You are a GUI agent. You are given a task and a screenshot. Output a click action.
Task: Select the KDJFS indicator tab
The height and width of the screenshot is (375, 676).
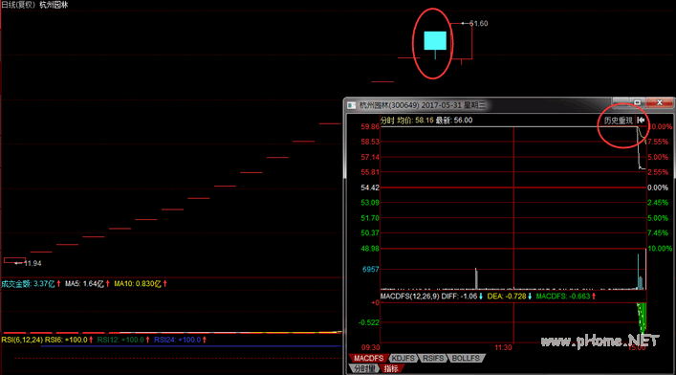click(x=403, y=358)
